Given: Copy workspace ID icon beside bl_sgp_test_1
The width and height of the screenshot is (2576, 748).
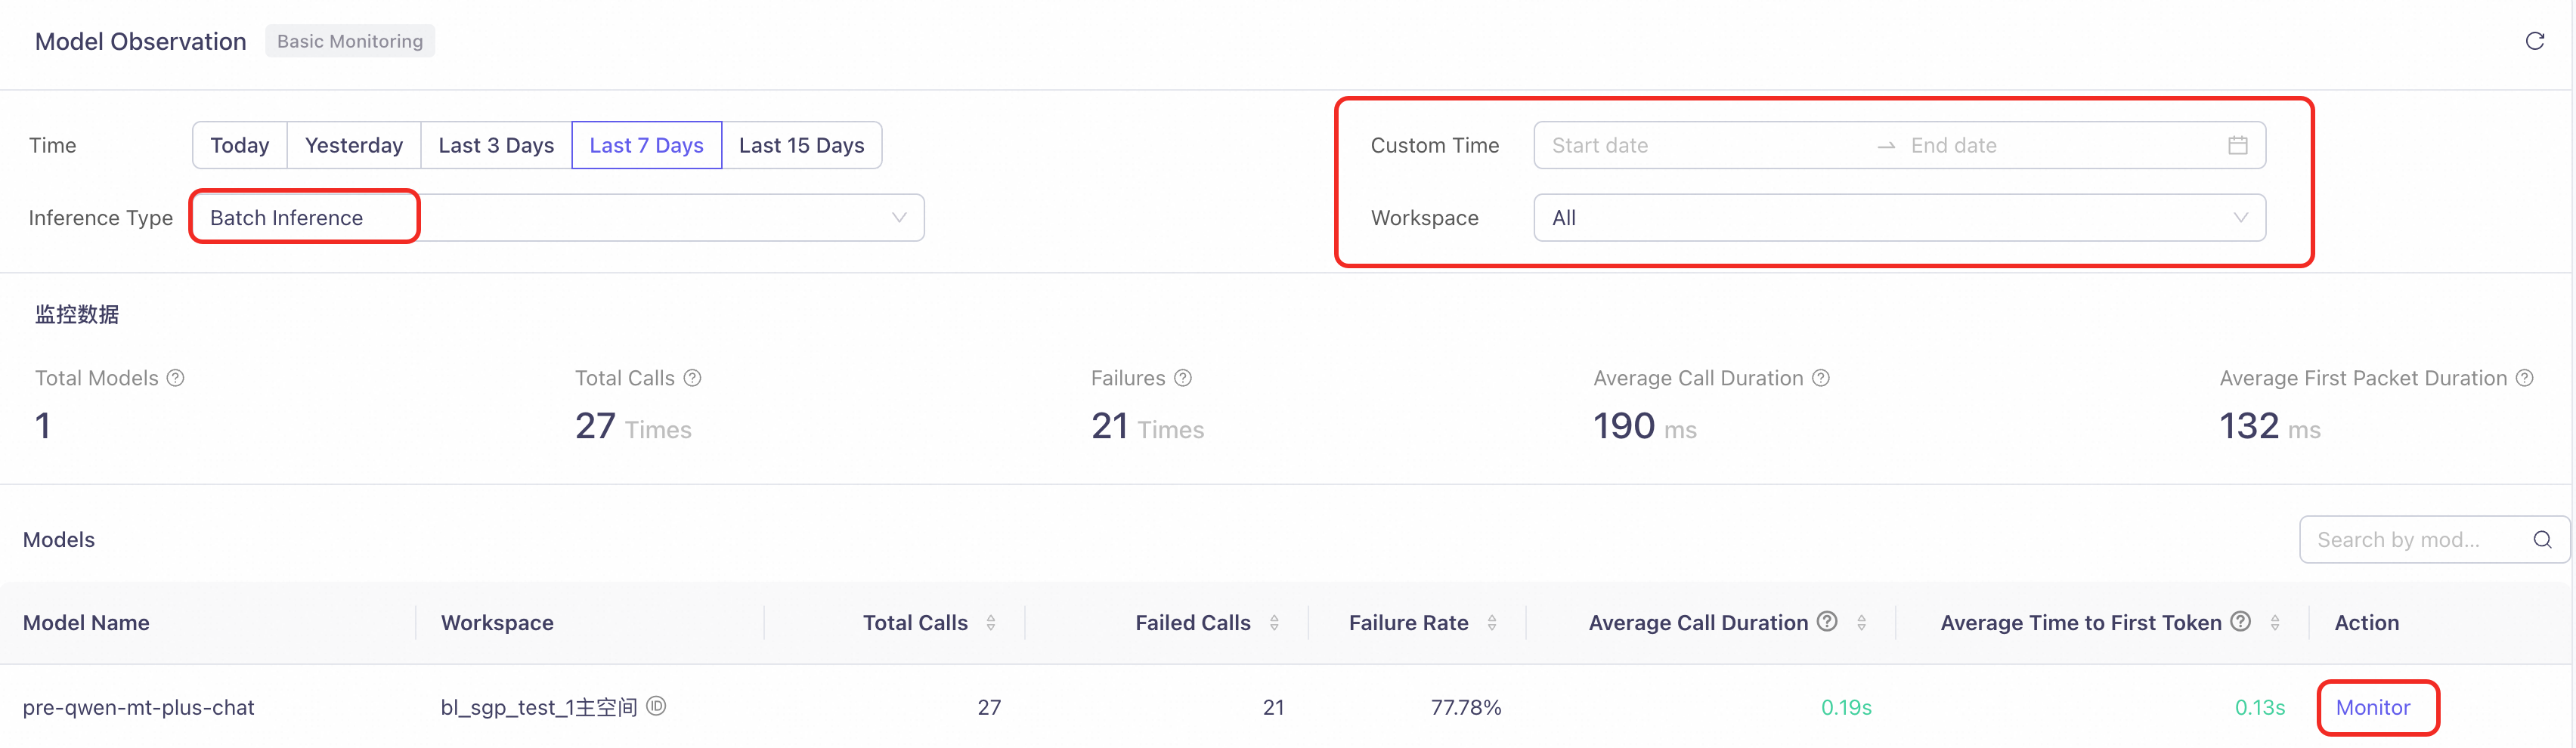Looking at the screenshot, I should coord(656,706).
